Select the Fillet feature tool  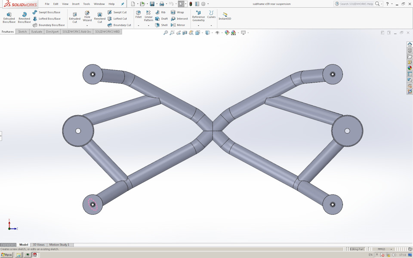tap(139, 15)
